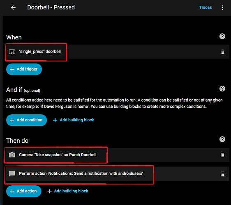The image size is (231, 205).
Task: Add building block under And if
Action: click(x=73, y=120)
